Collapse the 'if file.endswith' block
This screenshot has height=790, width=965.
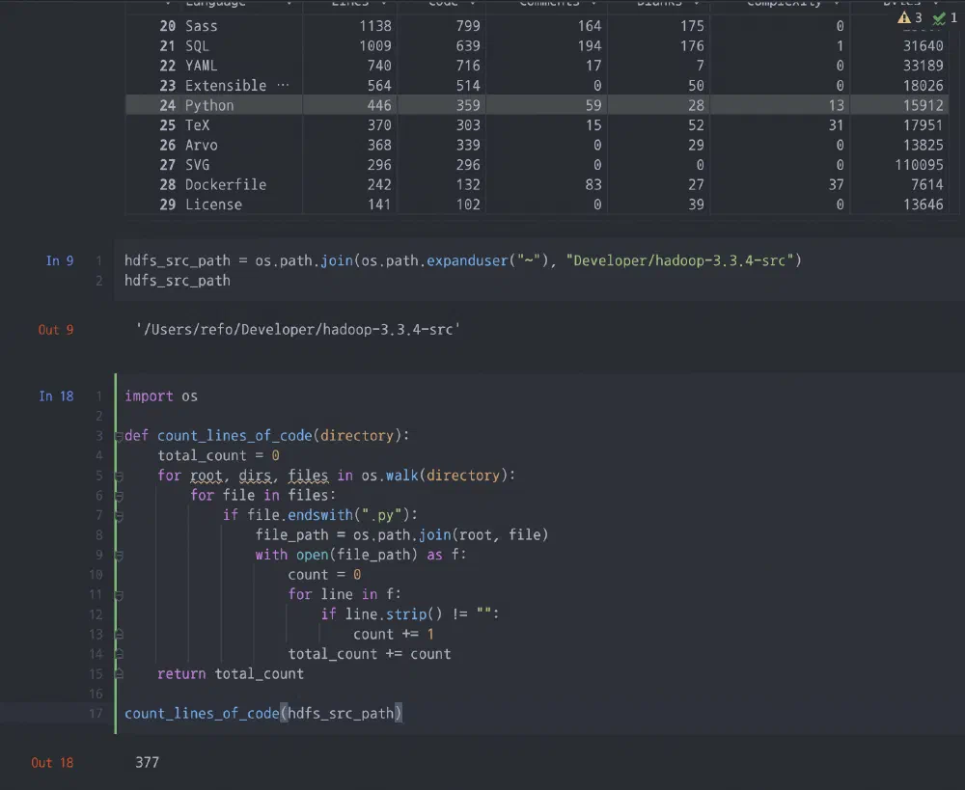119,515
